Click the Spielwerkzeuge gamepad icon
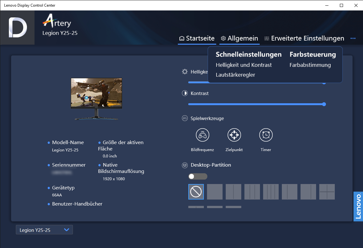The height and width of the screenshot is (248, 363). click(x=185, y=118)
